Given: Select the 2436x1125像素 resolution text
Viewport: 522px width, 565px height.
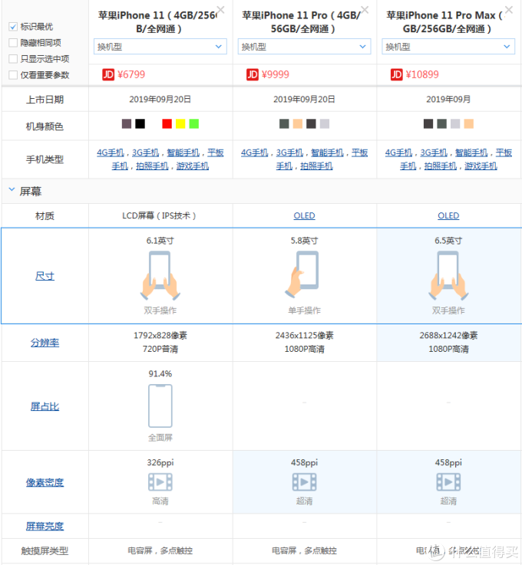Looking at the screenshot, I should click(304, 336).
